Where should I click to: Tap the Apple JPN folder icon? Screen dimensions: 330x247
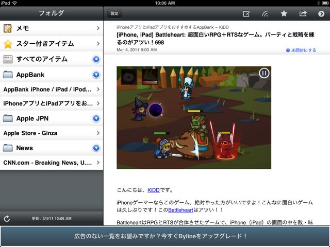(x=8, y=118)
